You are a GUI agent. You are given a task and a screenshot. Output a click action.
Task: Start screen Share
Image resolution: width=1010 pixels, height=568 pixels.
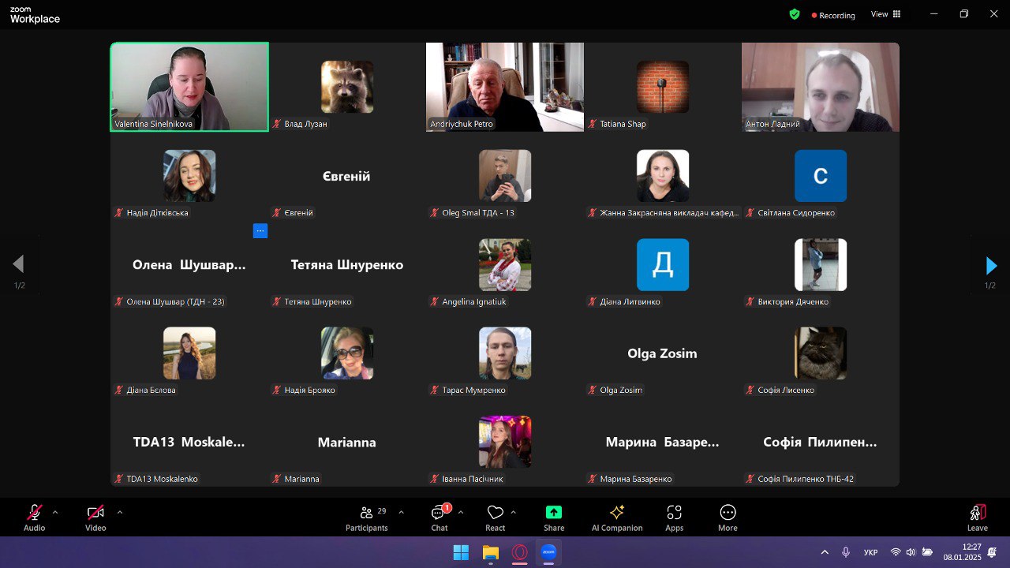554,518
